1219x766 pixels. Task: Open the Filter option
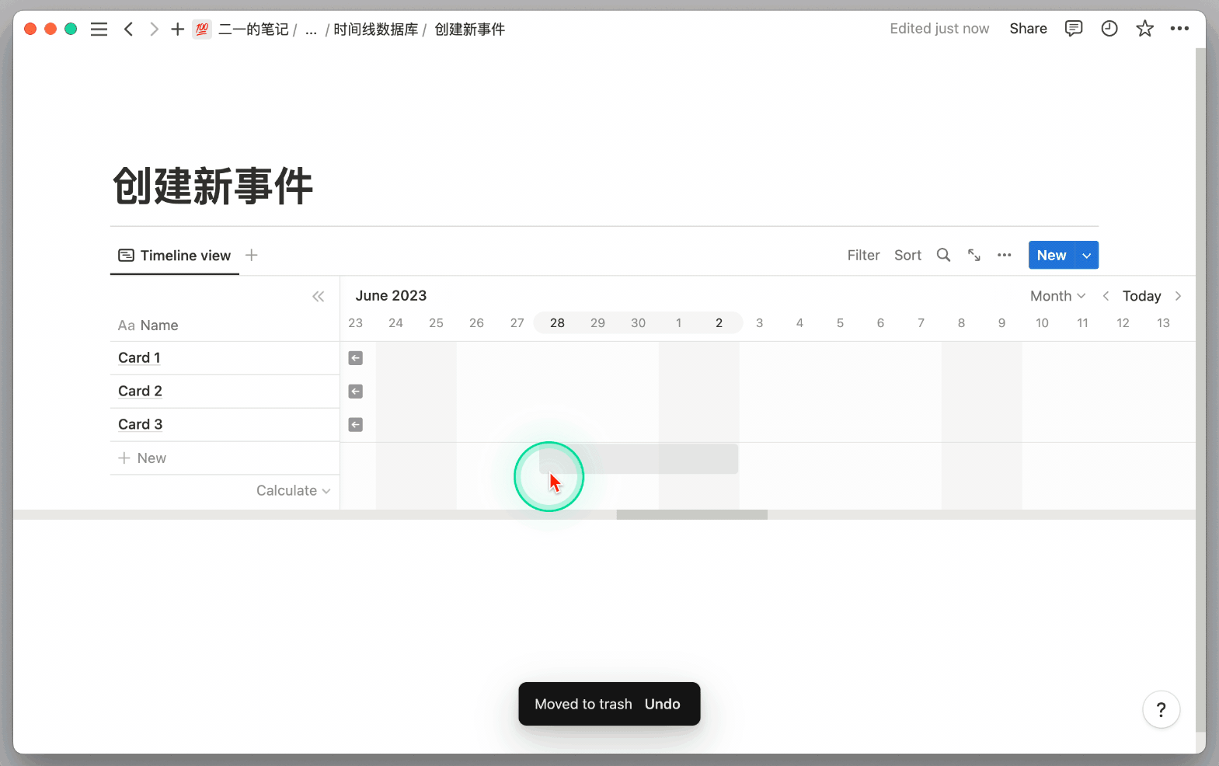(x=863, y=255)
